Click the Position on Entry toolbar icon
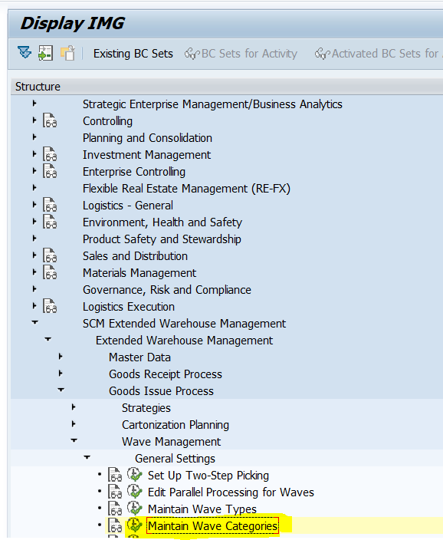 tap(45, 53)
